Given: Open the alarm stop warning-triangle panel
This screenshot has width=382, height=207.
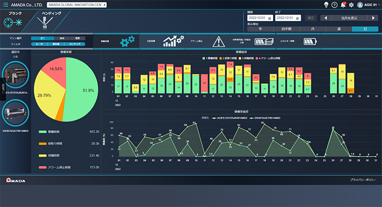Looking at the screenshot, I should tap(219, 41).
